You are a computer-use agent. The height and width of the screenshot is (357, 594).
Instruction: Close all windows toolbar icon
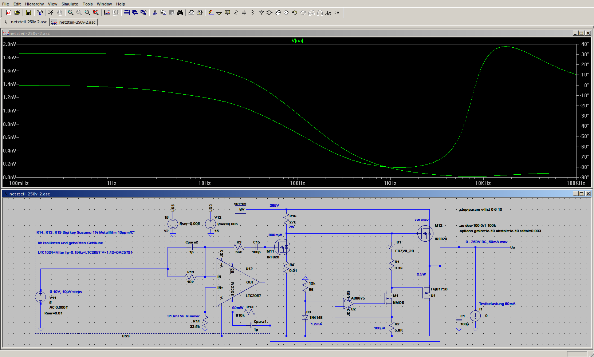click(143, 13)
